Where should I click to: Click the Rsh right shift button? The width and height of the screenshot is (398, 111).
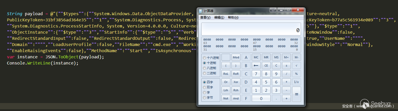point(236,90)
